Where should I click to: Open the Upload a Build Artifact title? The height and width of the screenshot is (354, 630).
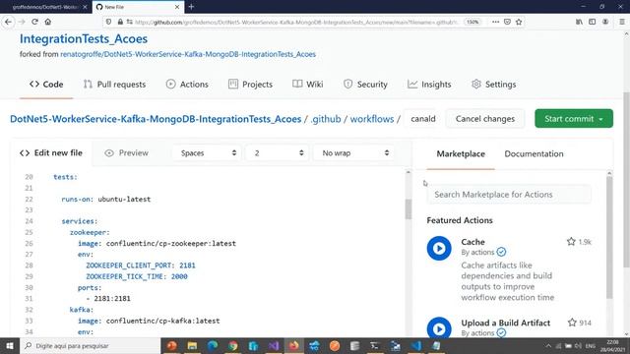pyautogui.click(x=505, y=323)
